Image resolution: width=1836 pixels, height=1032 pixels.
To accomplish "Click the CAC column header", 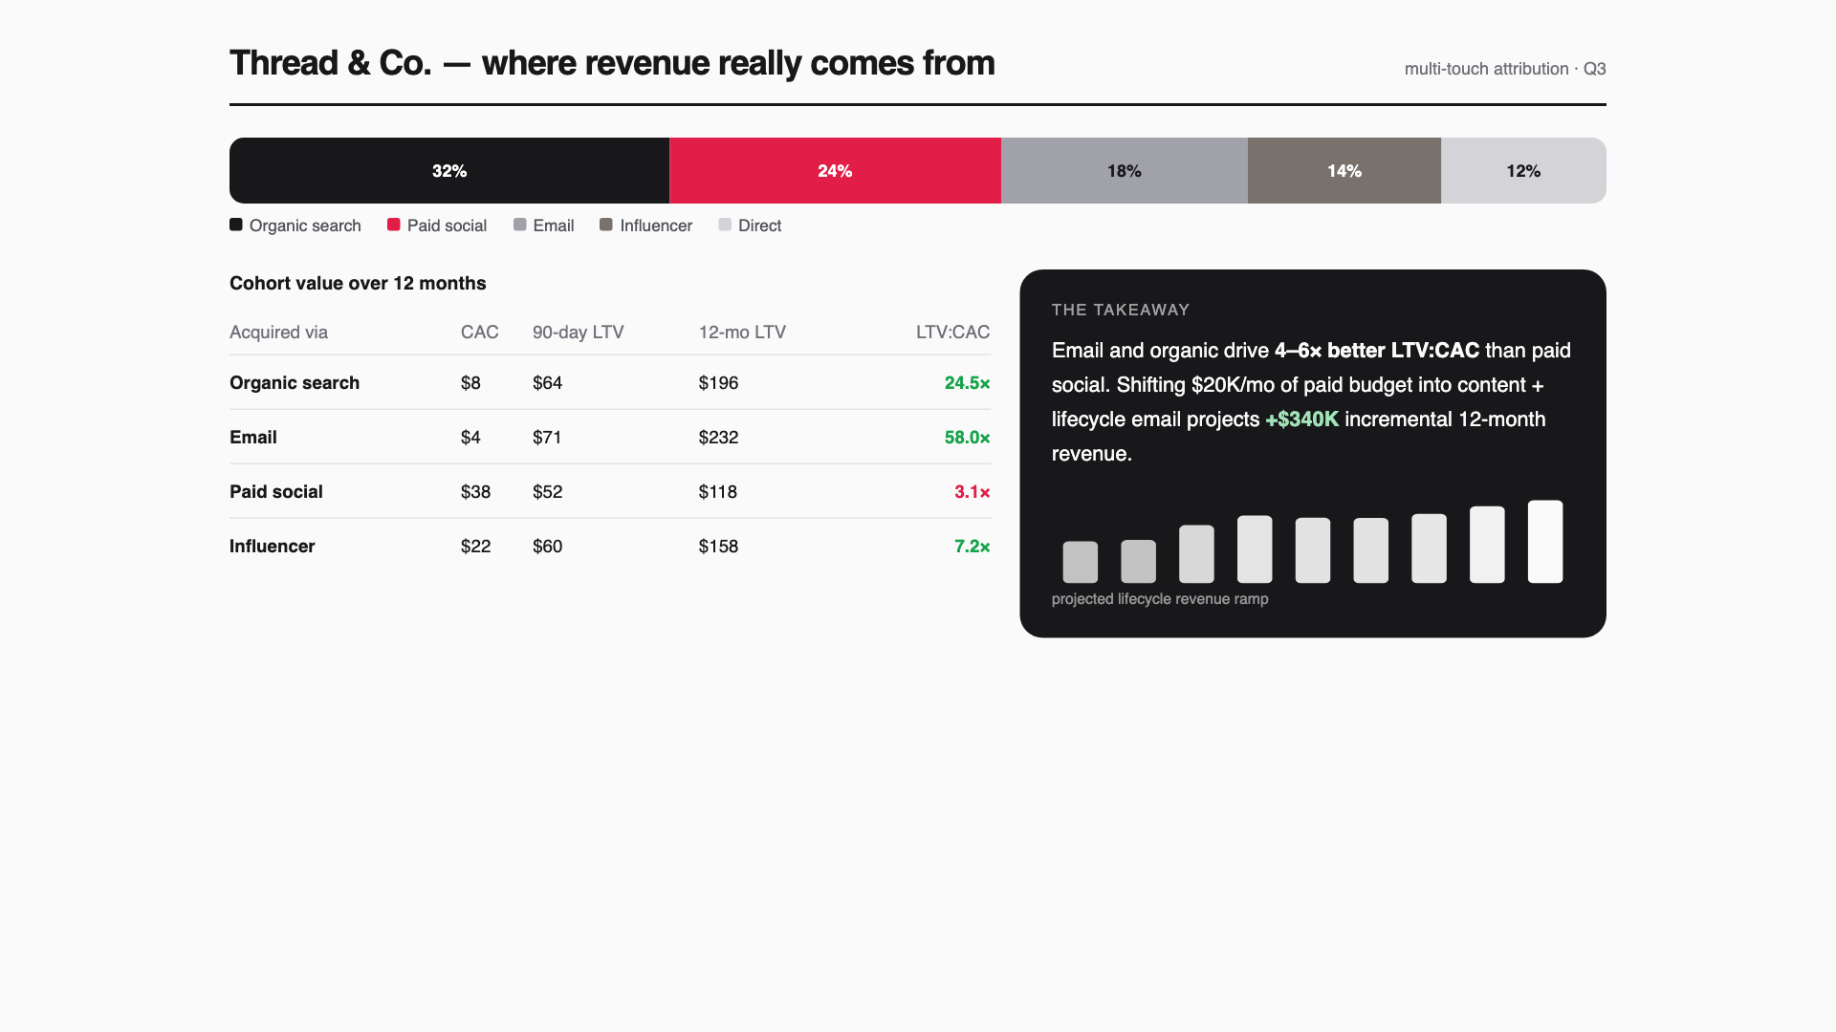I will pyautogui.click(x=479, y=332).
